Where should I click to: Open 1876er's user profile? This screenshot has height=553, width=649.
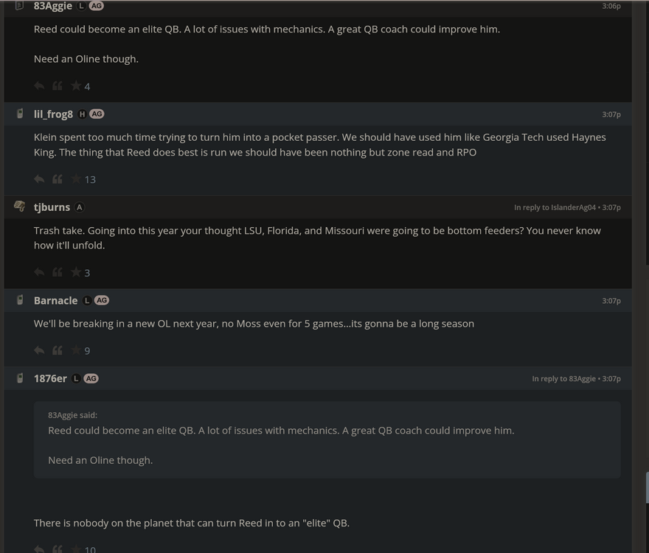click(50, 378)
